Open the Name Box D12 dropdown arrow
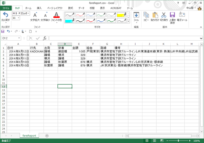Image resolution: width=204 pixels, height=143 pixels. click(x=19, y=38)
